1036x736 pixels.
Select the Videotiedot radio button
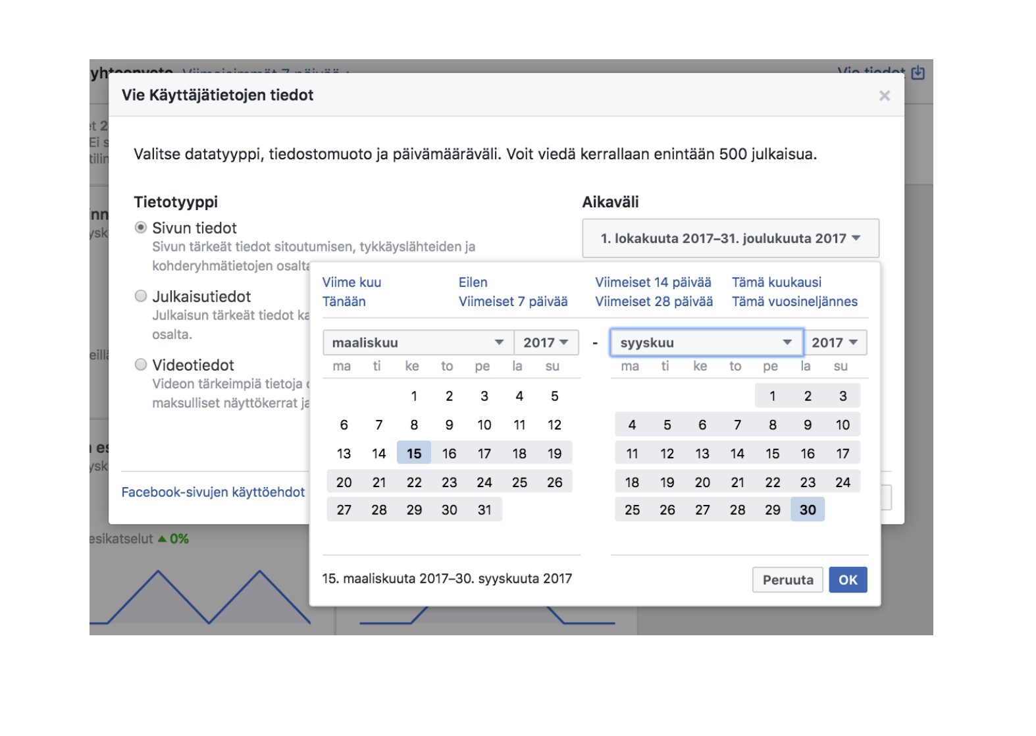(141, 365)
